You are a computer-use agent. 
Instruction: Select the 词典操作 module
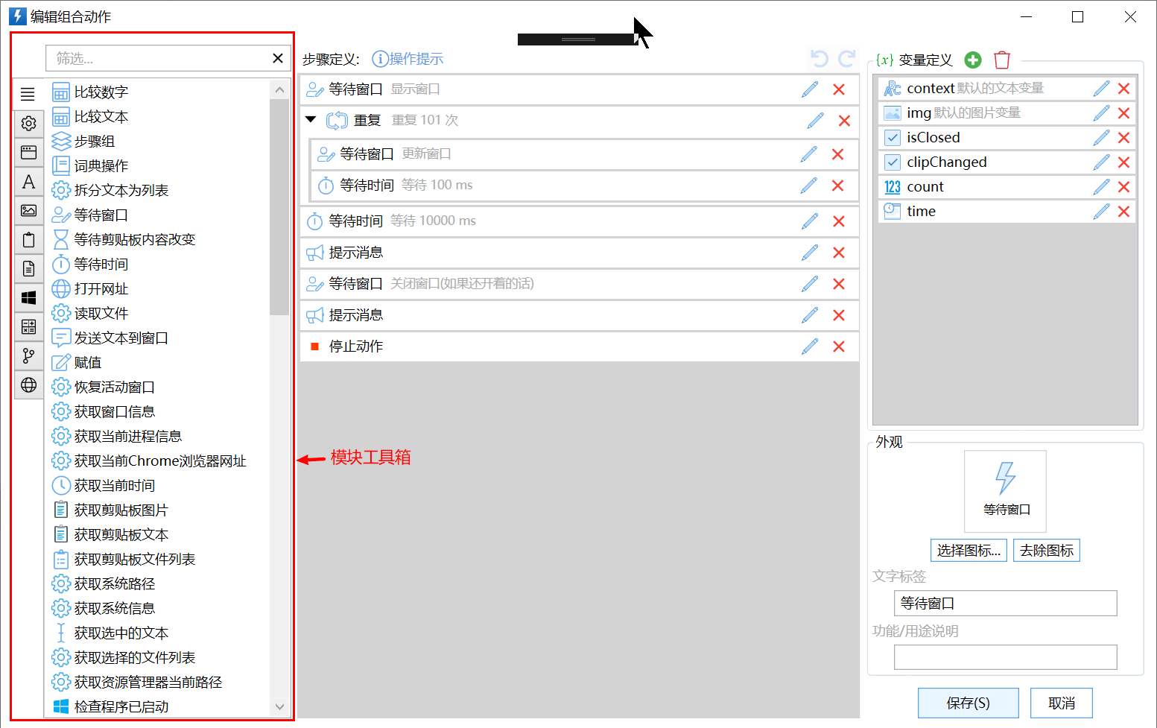pyautogui.click(x=91, y=166)
